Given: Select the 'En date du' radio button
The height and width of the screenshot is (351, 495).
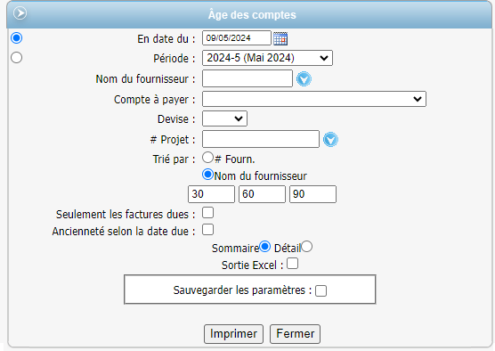Looking at the screenshot, I should click(x=16, y=38).
